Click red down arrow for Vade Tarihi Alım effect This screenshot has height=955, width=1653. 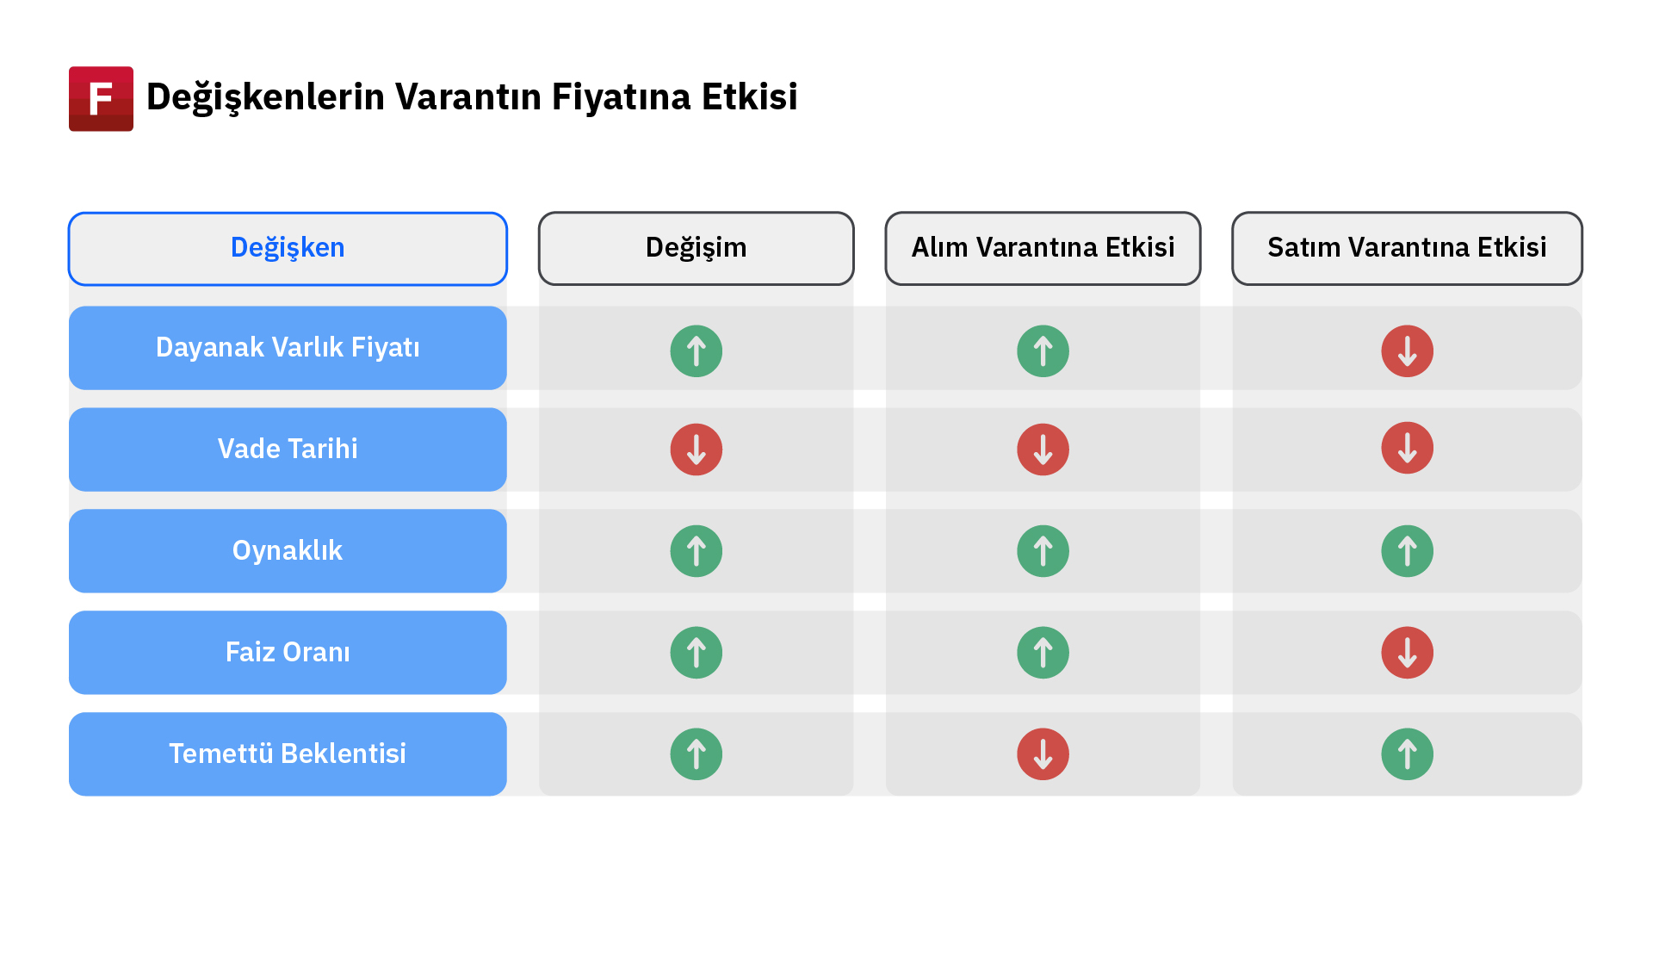pos(1043,450)
